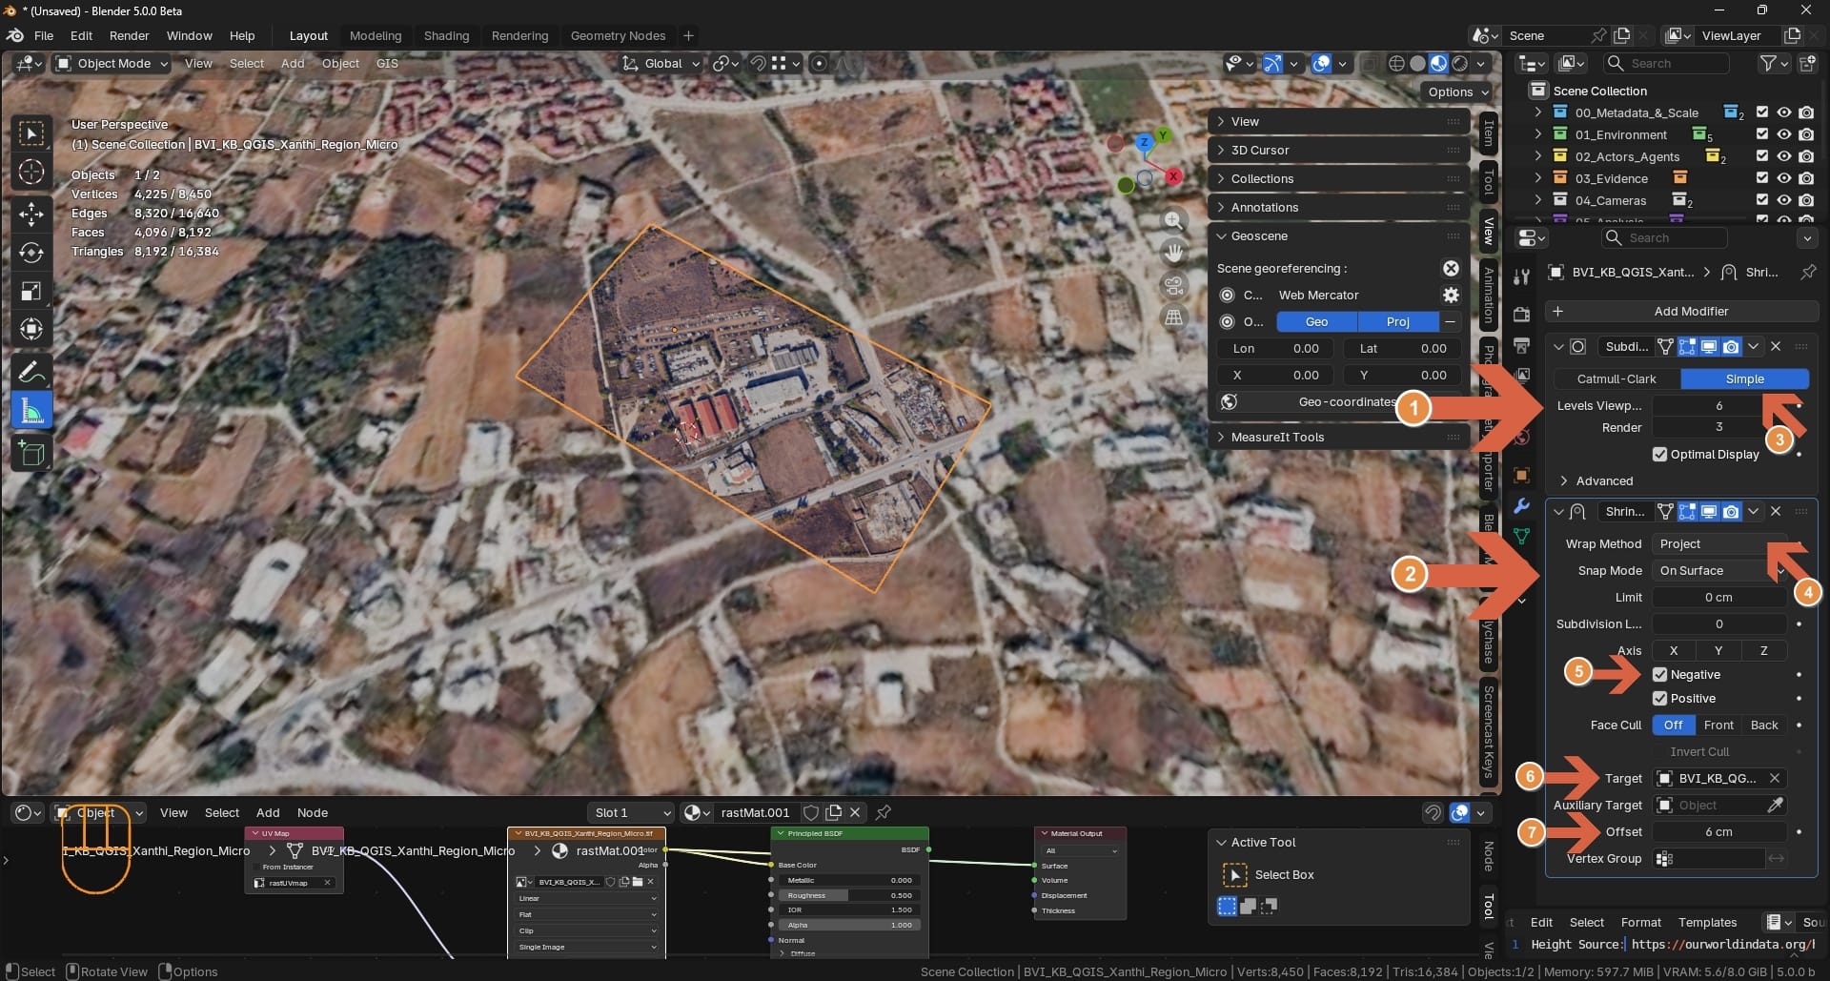
Task: Uncheck the Positive direction checkbox
Action: pyautogui.click(x=1659, y=699)
